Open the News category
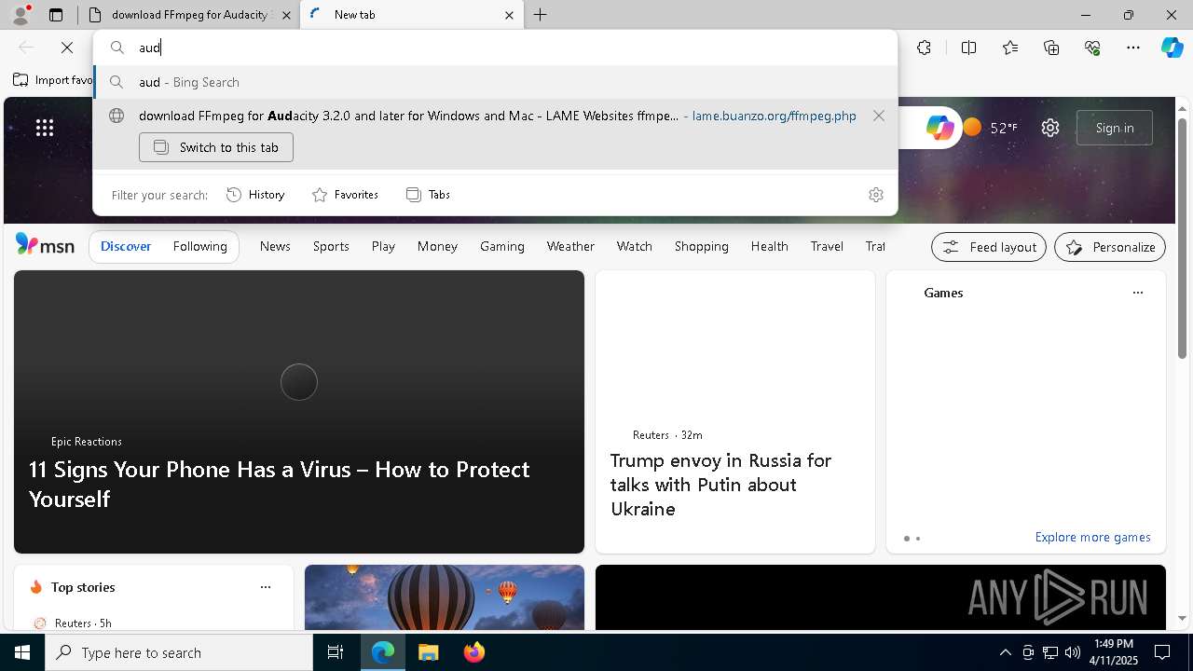 (275, 246)
